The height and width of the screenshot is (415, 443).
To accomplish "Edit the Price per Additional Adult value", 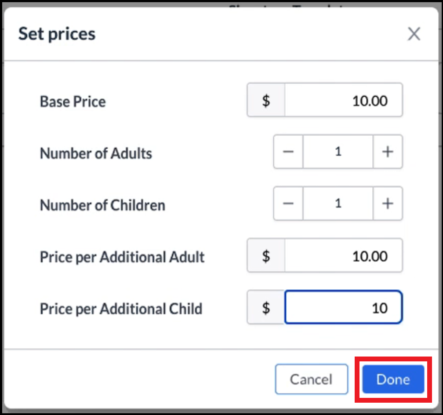I will pyautogui.click(x=344, y=255).
